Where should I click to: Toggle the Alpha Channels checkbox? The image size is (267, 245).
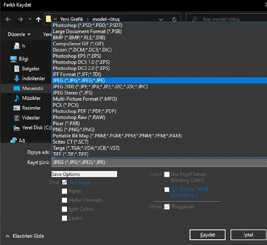pyautogui.click(x=64, y=200)
